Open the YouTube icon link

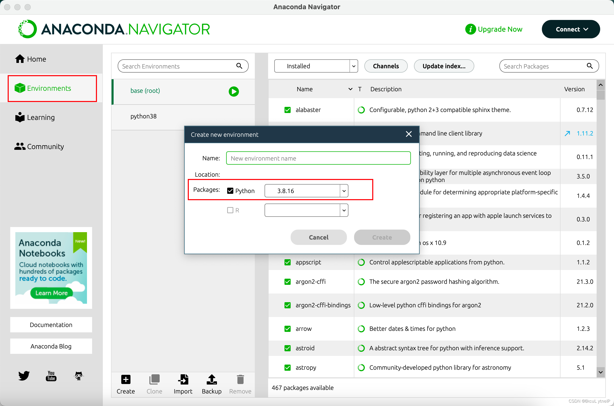[51, 376]
